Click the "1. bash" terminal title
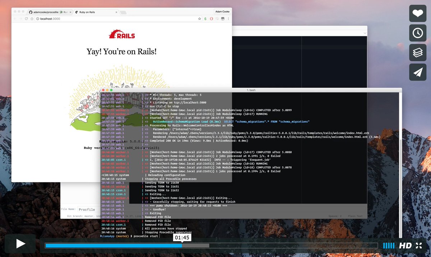 pos(251,90)
